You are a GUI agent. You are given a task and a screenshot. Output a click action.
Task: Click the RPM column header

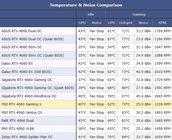(x=162, y=23)
